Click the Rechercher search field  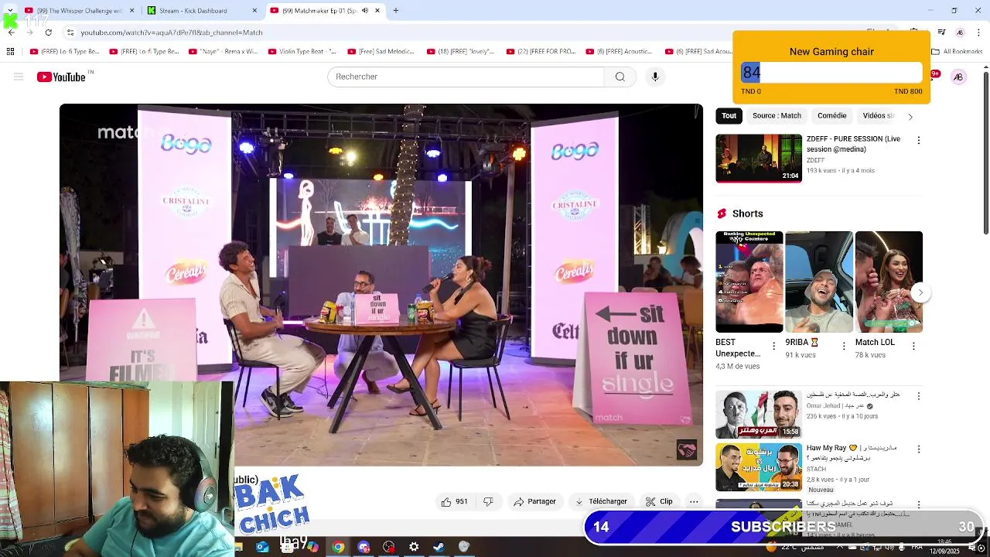(466, 77)
